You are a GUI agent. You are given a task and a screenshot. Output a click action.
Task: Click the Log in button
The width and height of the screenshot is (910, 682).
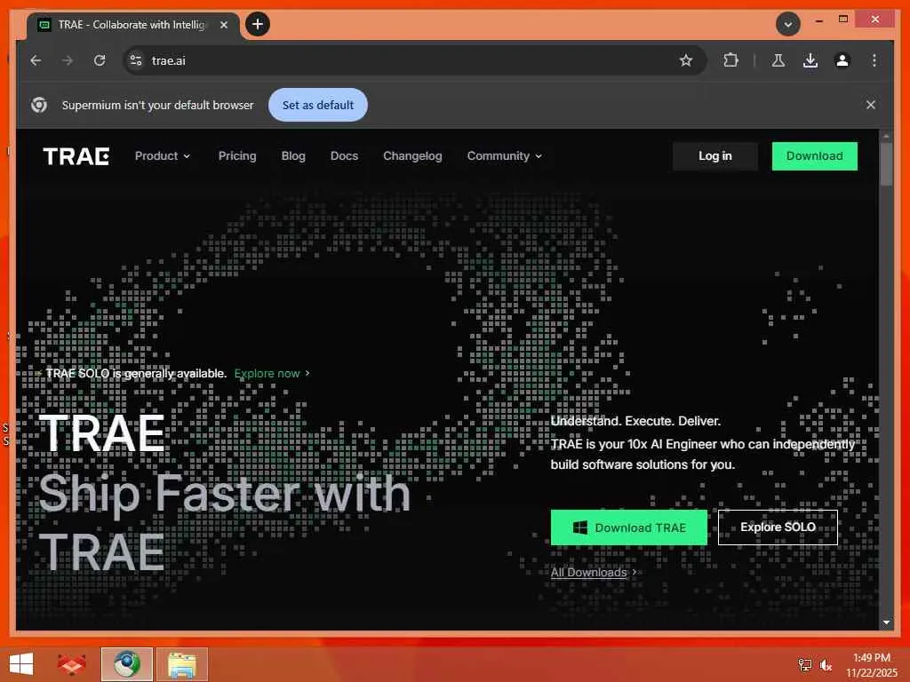[x=715, y=156]
